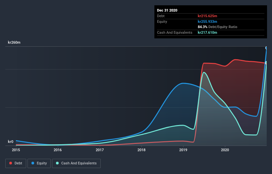The image size is (272, 174).
Task: Select the cash value kr217.610m
Action: (207, 32)
